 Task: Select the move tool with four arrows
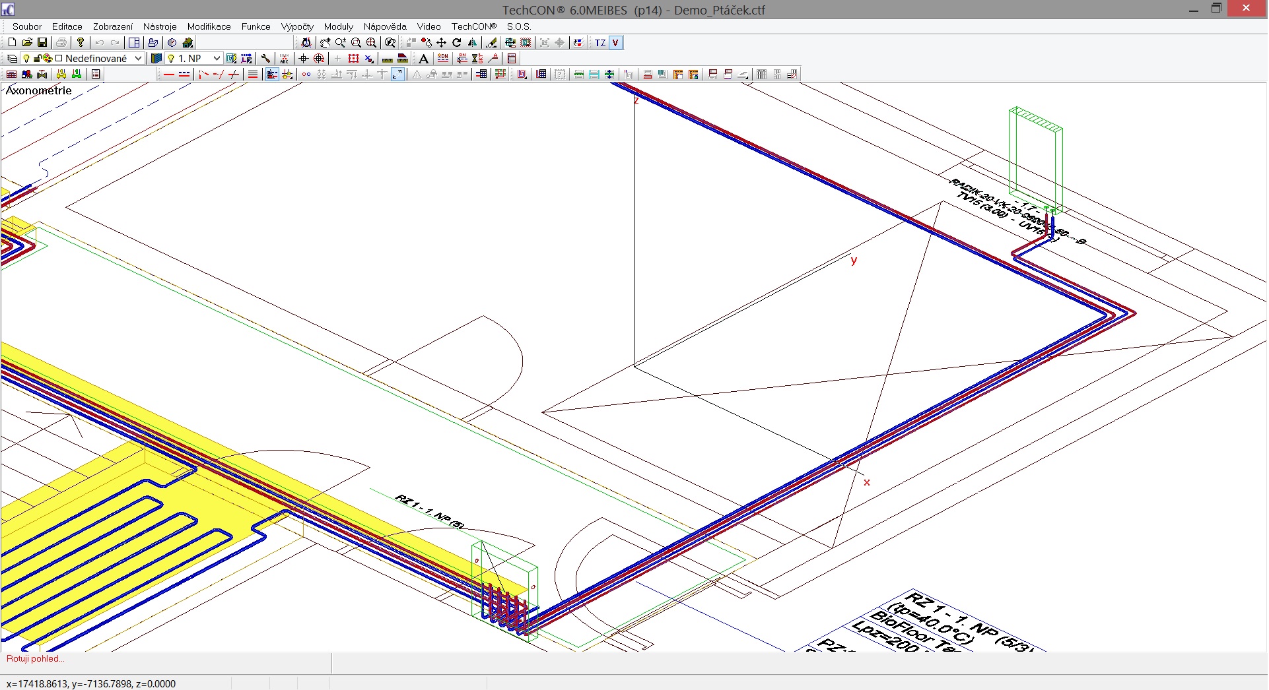[442, 43]
